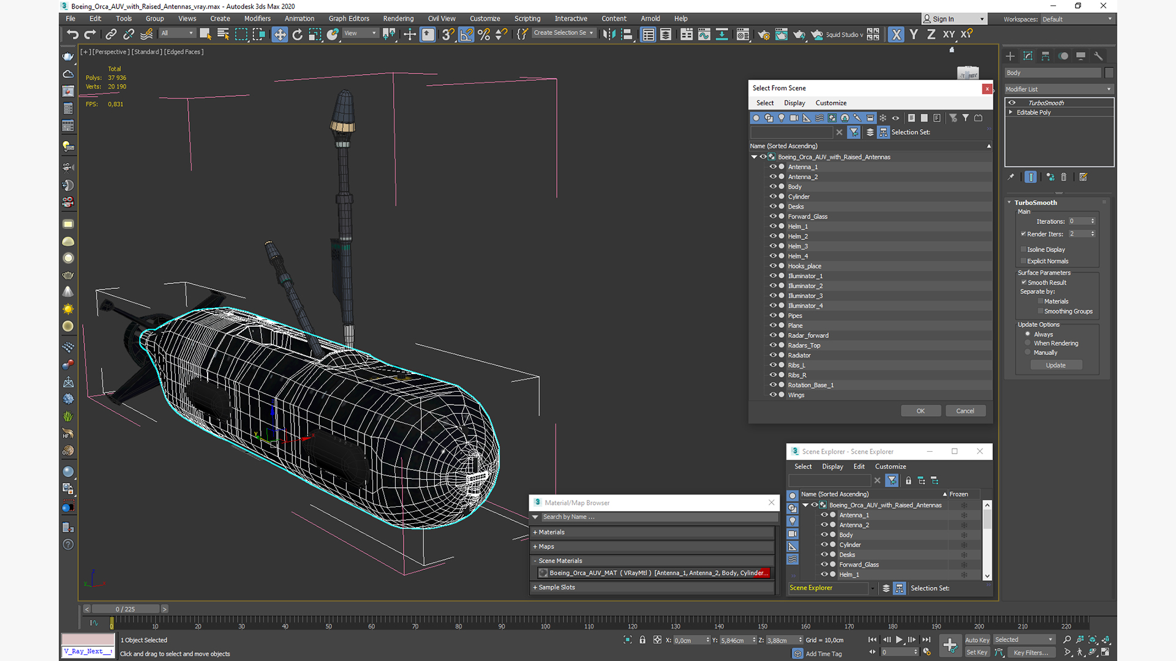Screen dimensions: 1176x661
Task: Click the TurboSmooth Update button
Action: point(1055,365)
